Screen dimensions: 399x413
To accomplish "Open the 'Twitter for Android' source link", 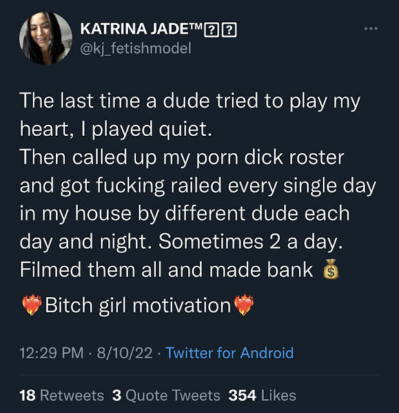I will (230, 353).
